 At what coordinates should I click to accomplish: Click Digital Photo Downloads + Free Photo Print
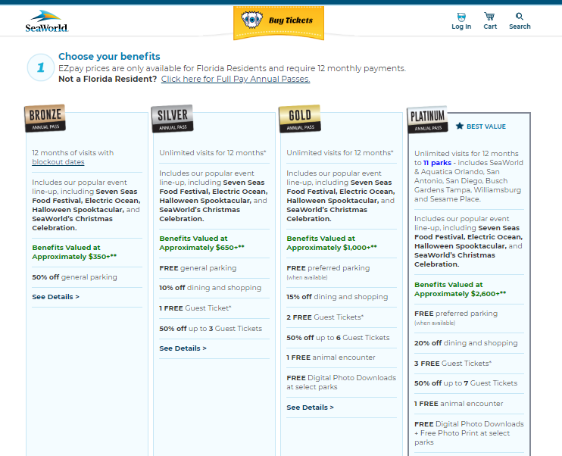point(469,433)
